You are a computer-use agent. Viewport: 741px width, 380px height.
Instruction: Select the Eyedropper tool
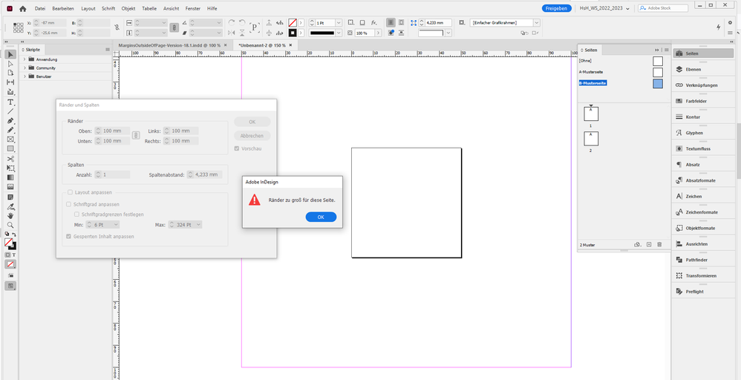[10, 206]
